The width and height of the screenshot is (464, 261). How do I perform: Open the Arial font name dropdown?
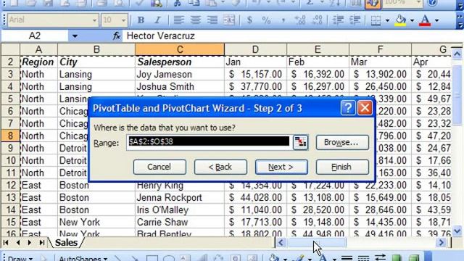coord(94,20)
